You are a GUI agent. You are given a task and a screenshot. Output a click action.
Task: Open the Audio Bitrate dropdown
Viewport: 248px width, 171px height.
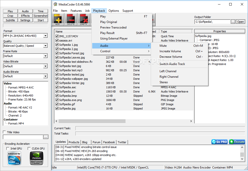click(45, 76)
